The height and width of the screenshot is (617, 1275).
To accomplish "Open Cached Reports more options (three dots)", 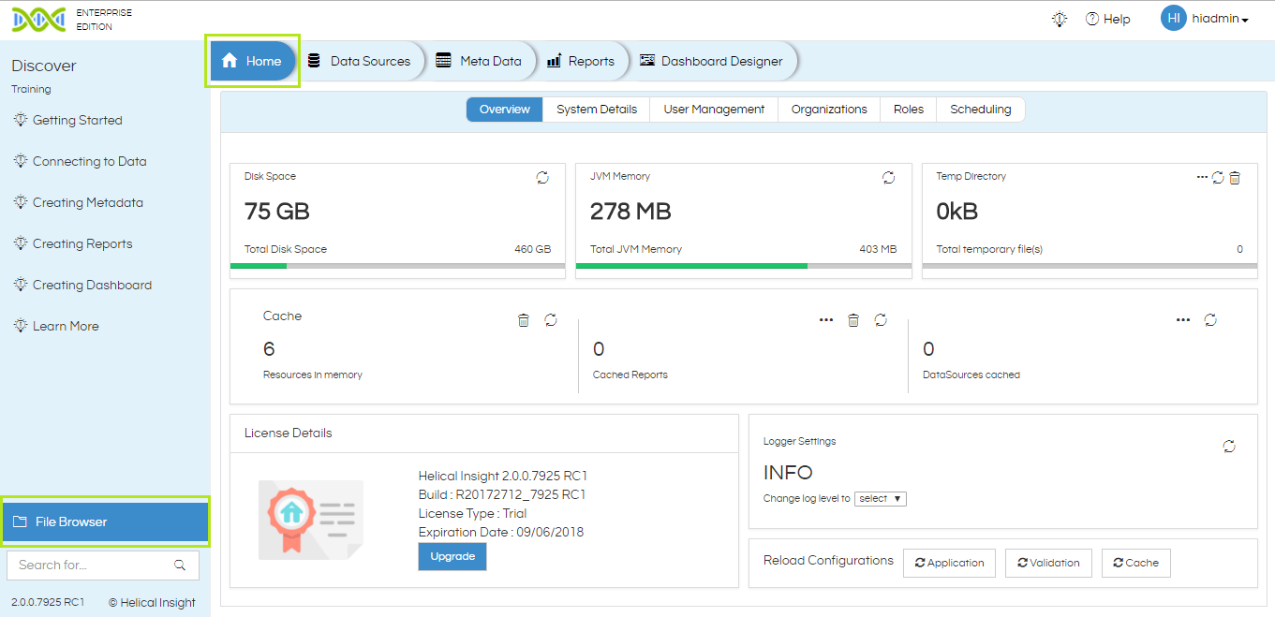I will tap(826, 320).
